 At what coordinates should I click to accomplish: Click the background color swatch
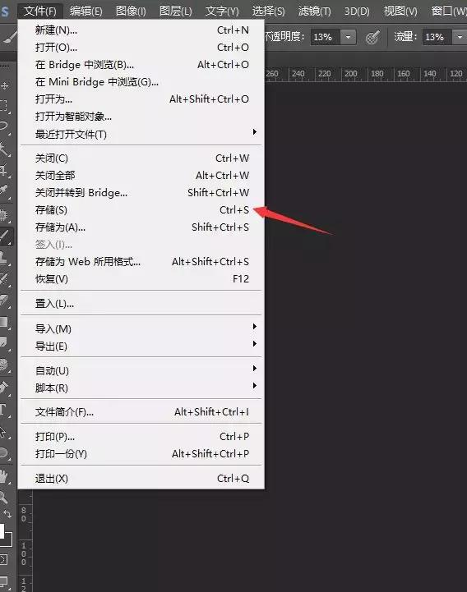click(x=9, y=540)
